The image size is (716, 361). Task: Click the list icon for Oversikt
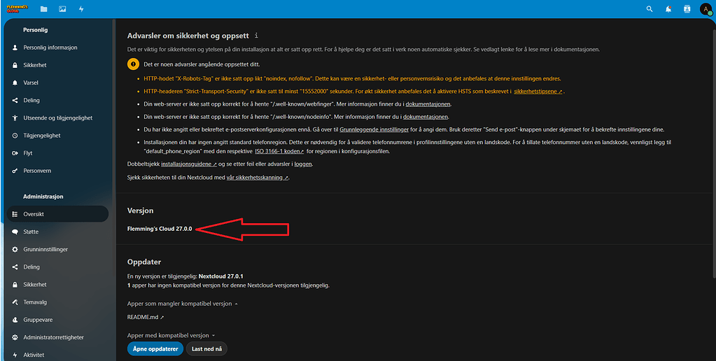[15, 214]
